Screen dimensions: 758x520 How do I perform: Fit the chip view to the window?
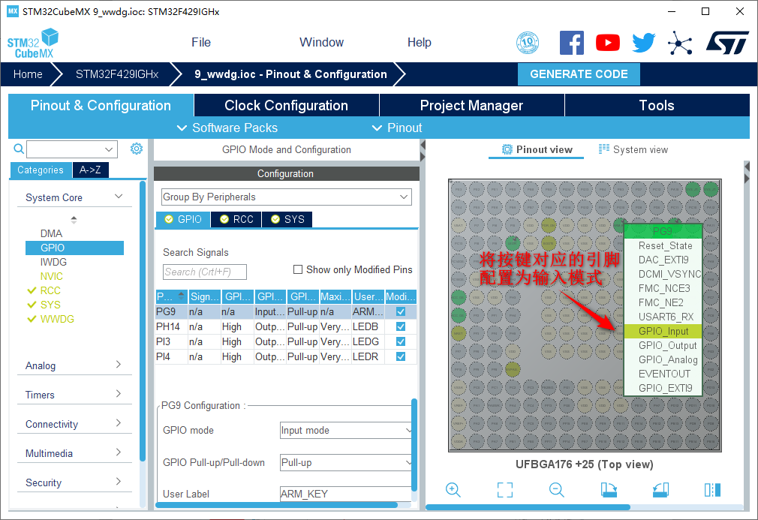click(x=505, y=490)
